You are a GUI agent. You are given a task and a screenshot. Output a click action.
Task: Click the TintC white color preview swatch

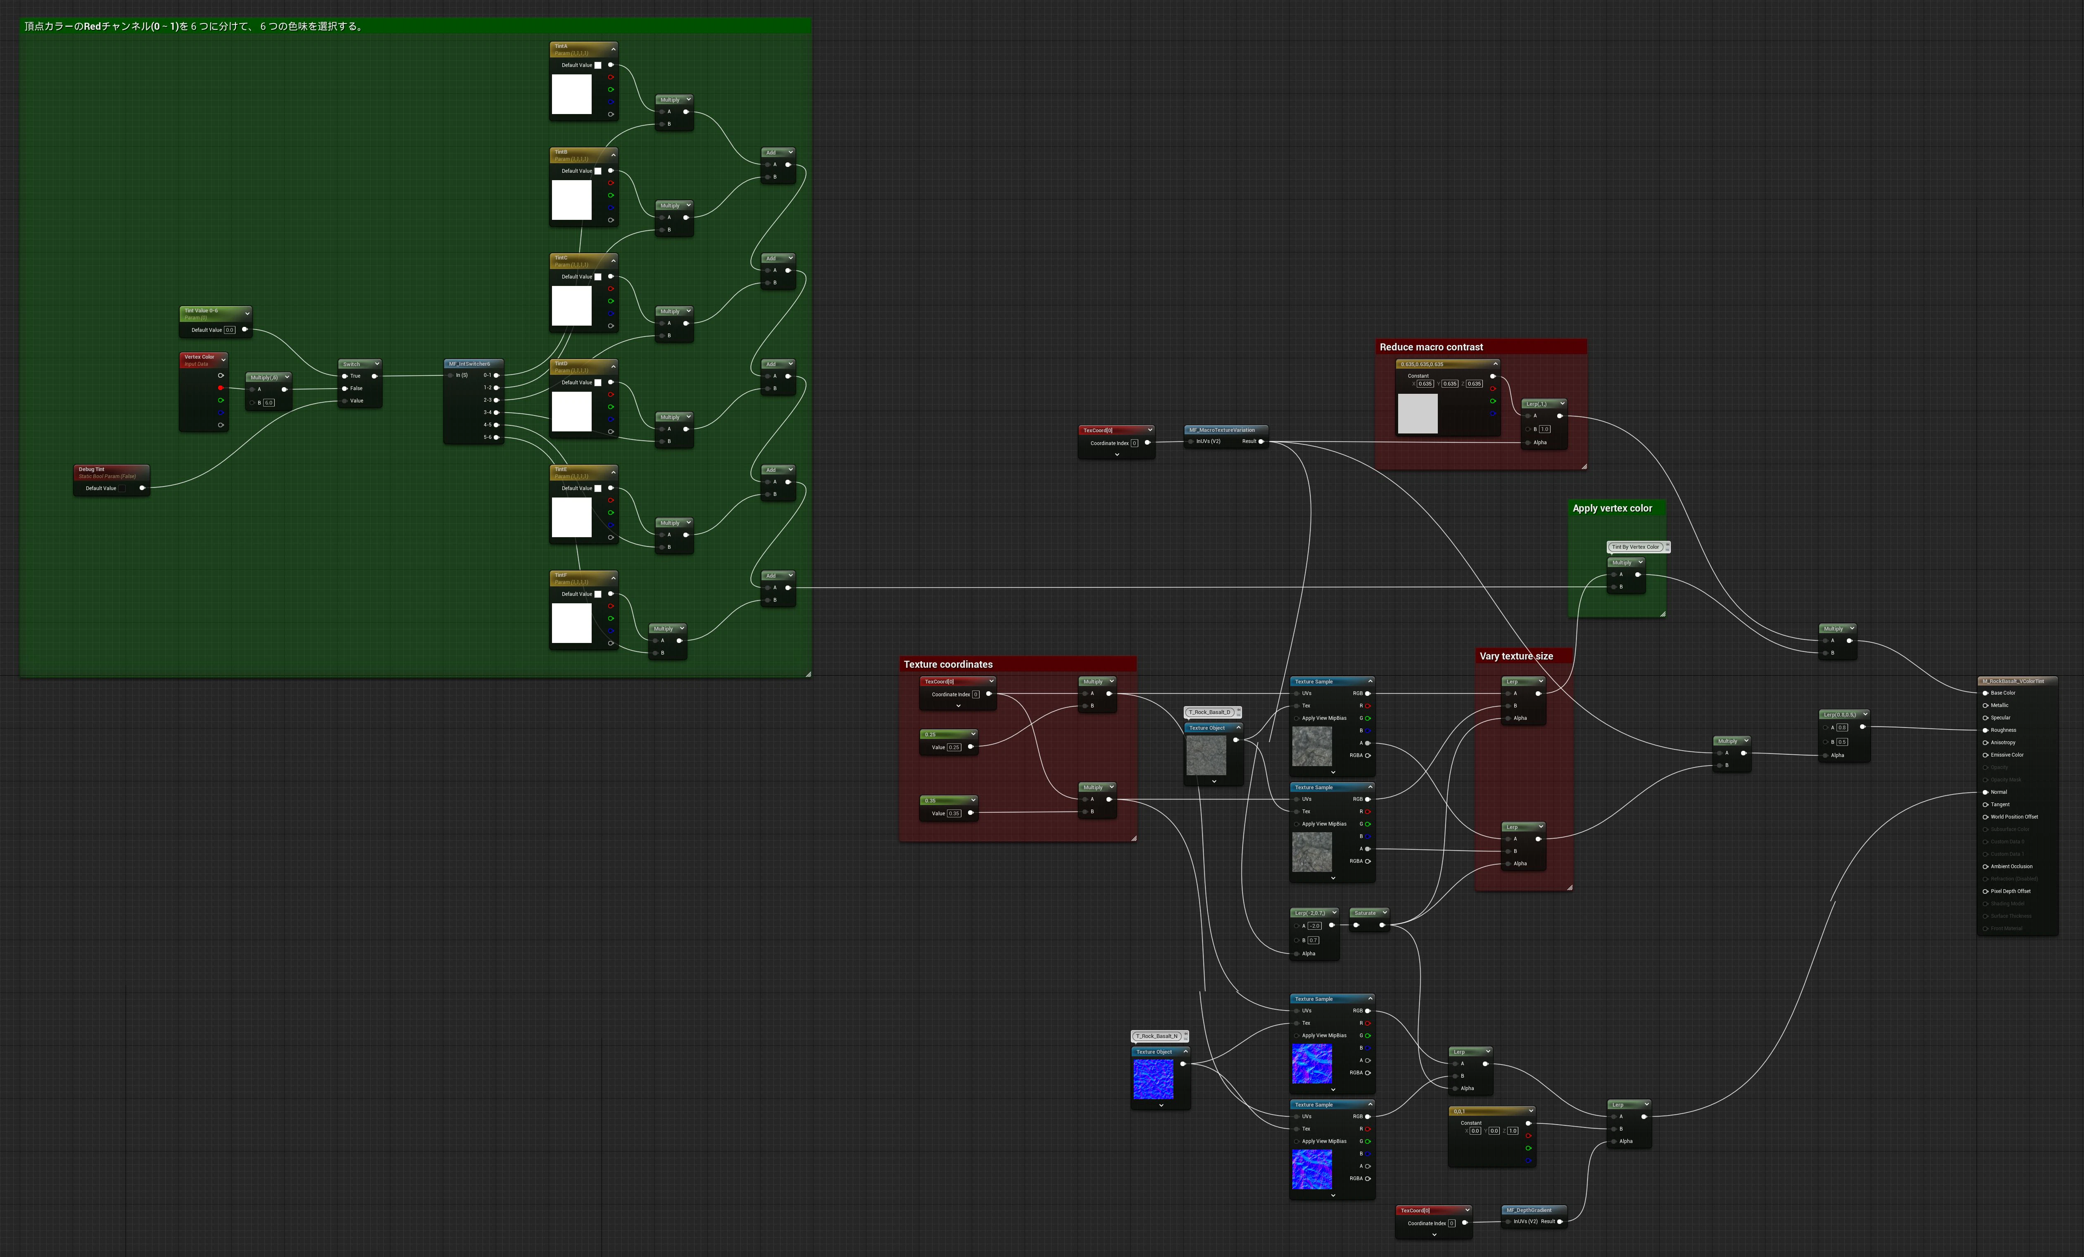[572, 305]
